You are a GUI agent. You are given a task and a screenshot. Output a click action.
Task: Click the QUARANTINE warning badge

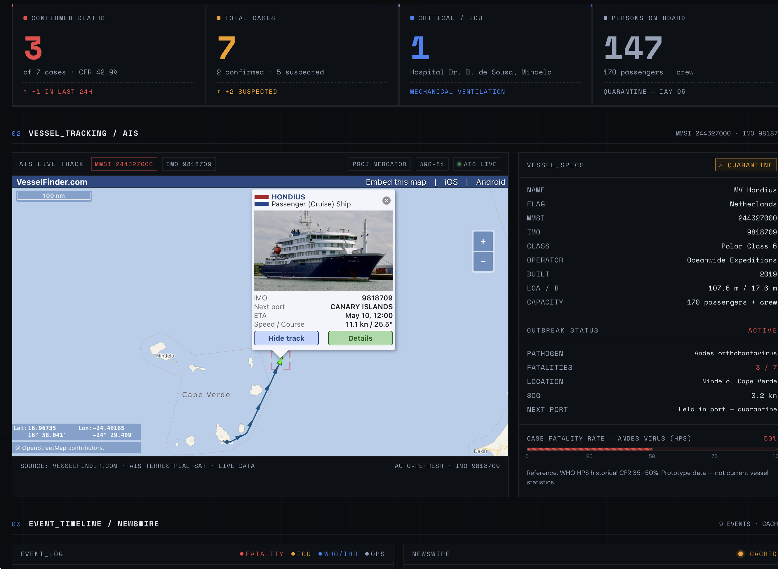point(746,165)
